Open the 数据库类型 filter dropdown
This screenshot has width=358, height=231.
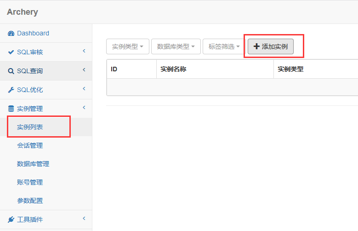176,46
